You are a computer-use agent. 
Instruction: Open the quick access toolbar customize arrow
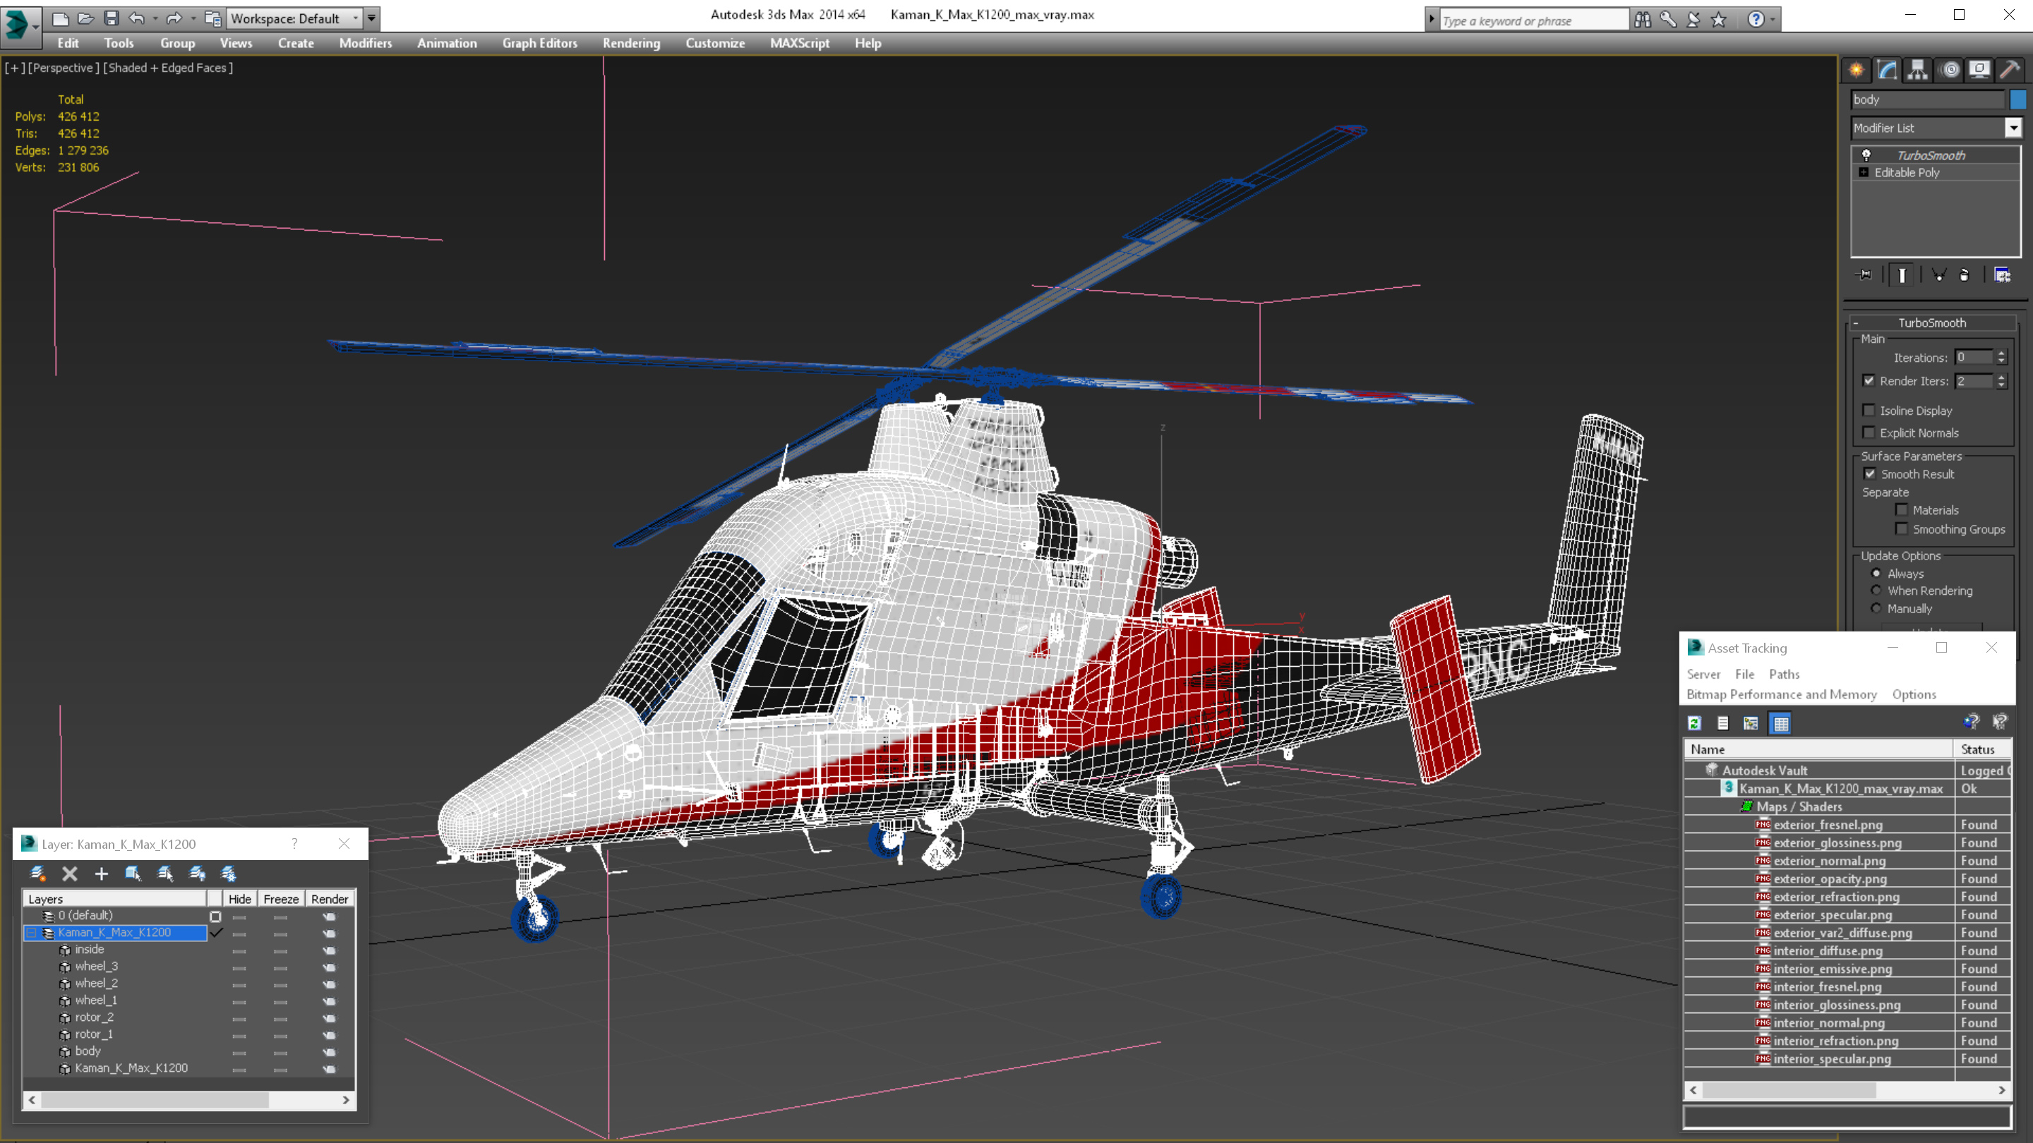[x=372, y=18]
